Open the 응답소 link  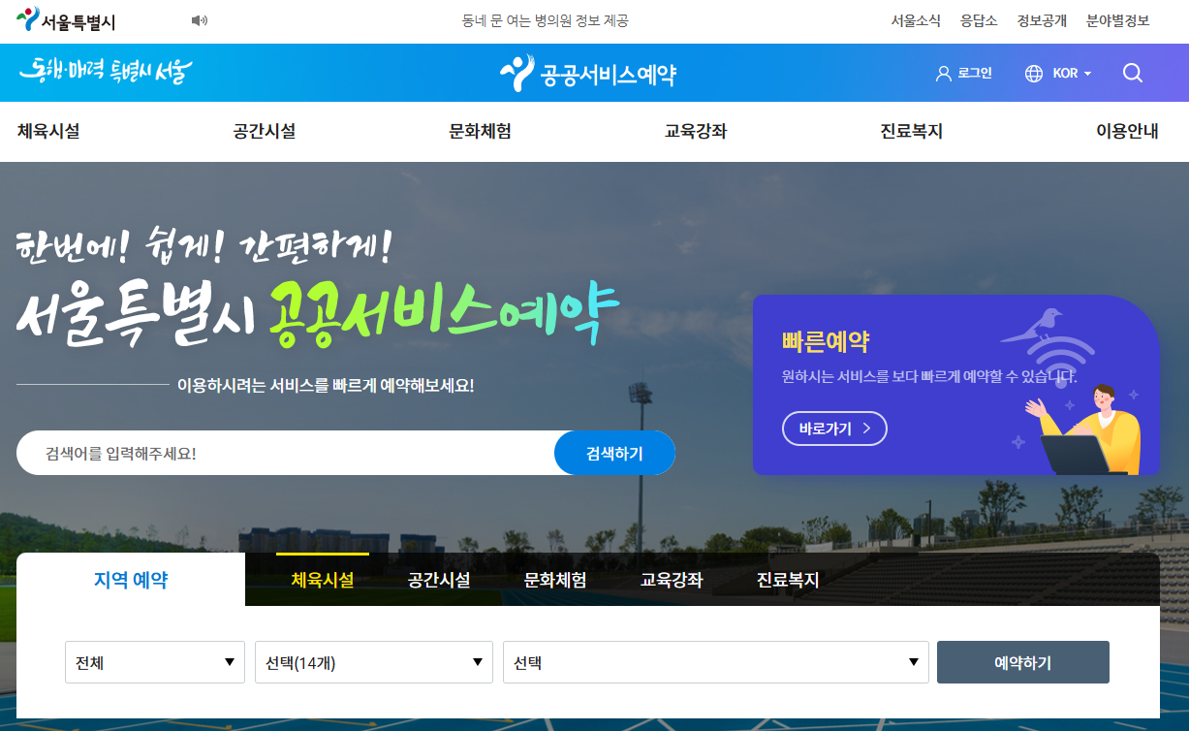(x=979, y=20)
